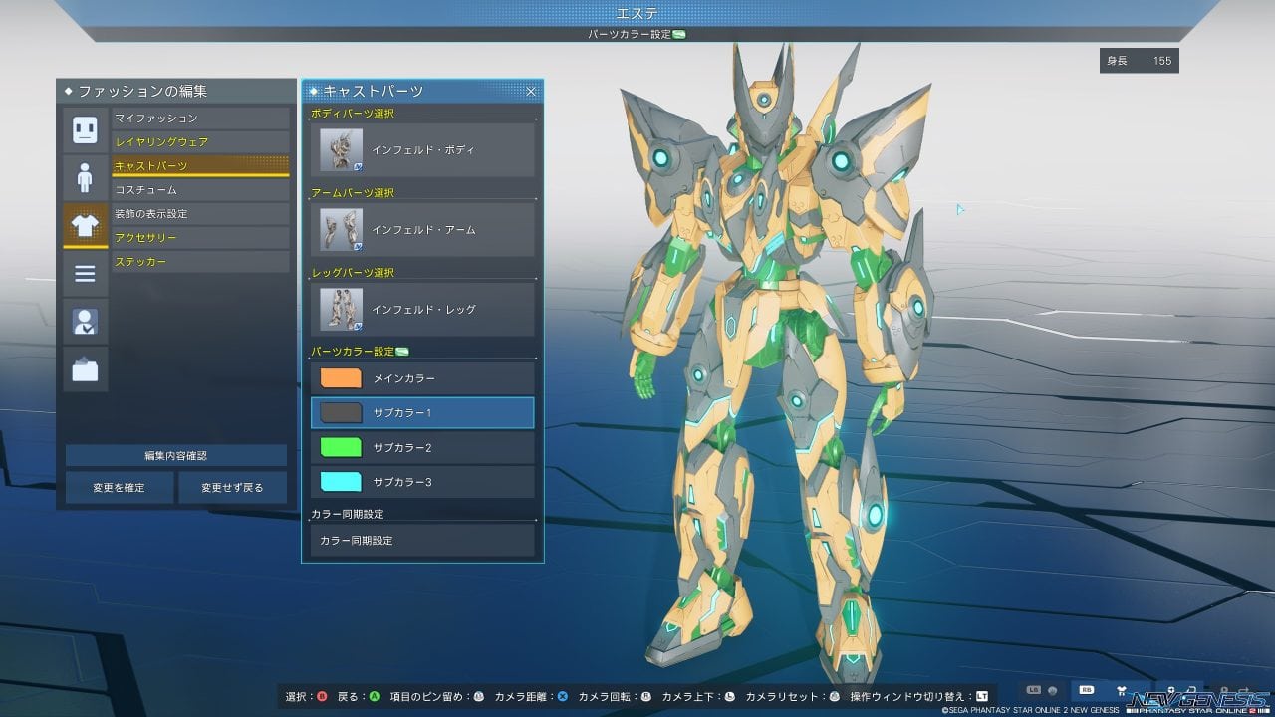
Task: Open the body shape category icon
Action: pyautogui.click(x=85, y=177)
